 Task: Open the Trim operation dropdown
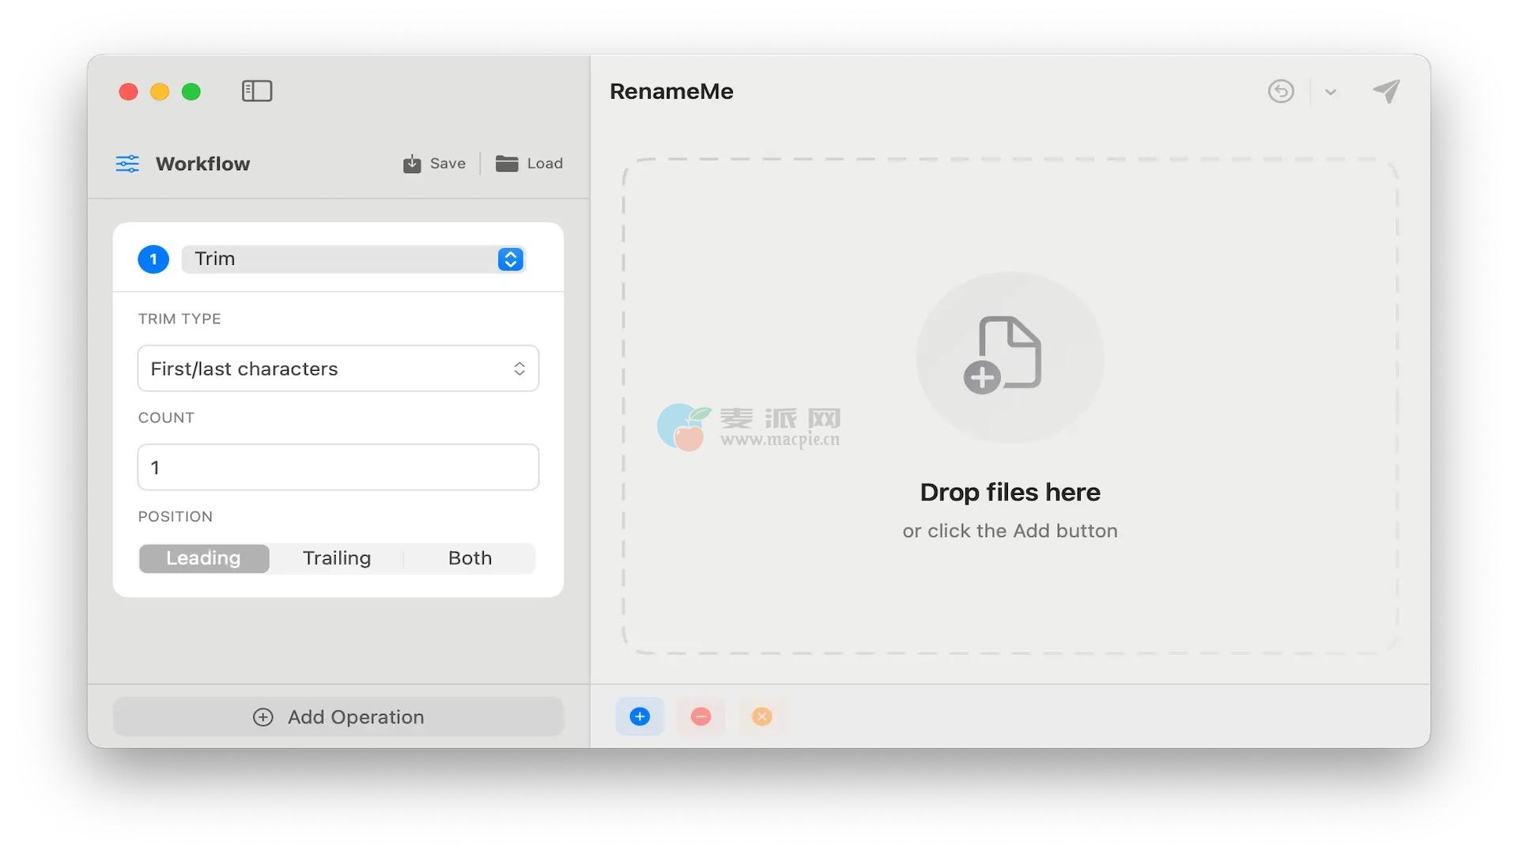(x=353, y=259)
